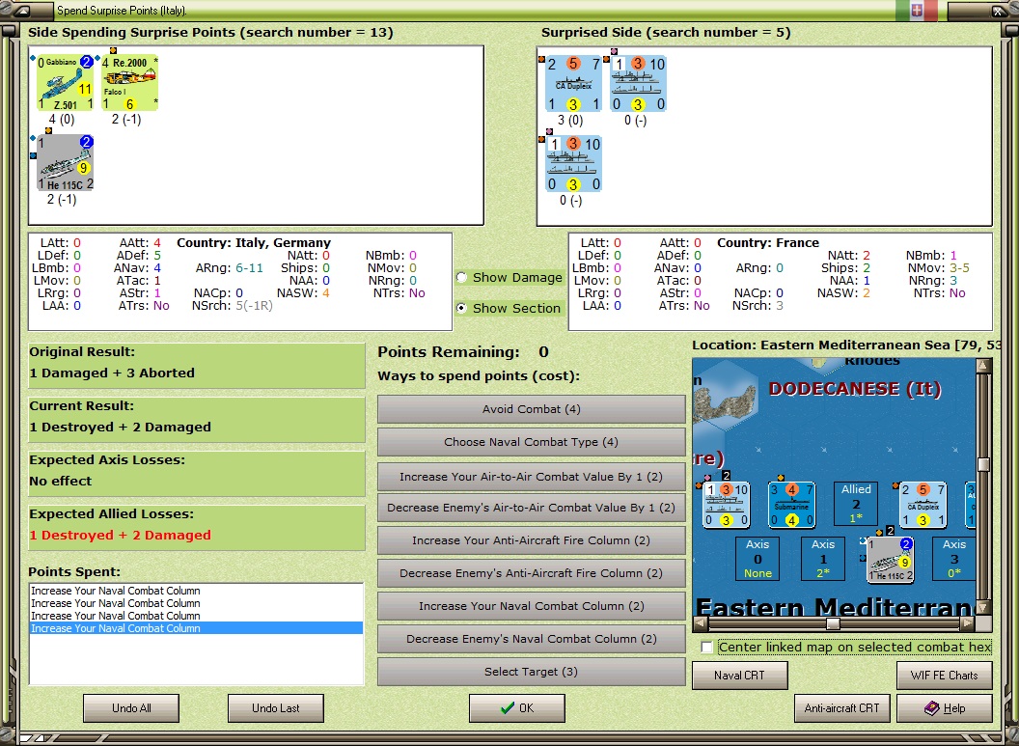This screenshot has width=1019, height=746.
Task: Click the Points Remaining value
Action: pos(543,352)
